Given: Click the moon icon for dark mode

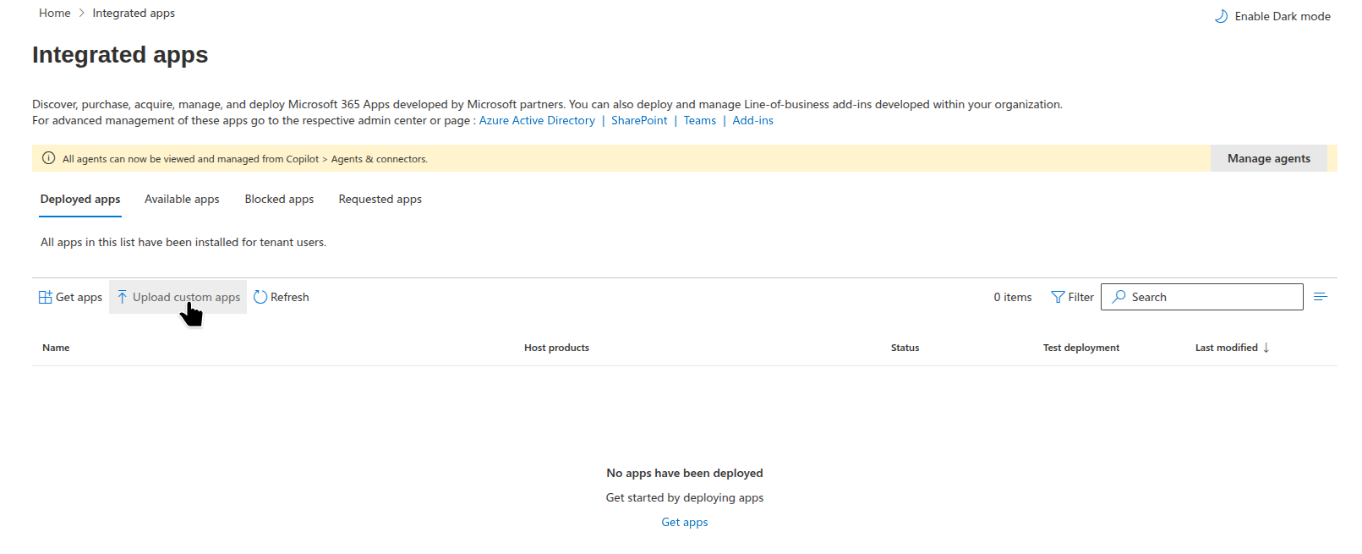Looking at the screenshot, I should [x=1221, y=16].
